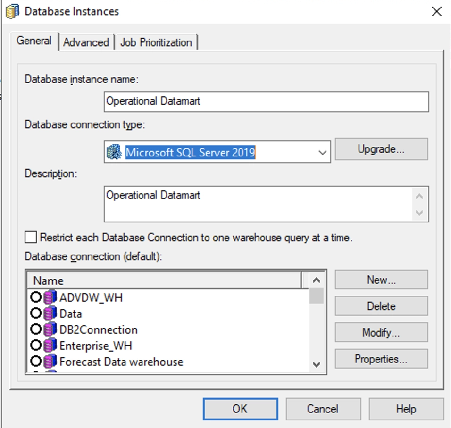Click the ADVDW_WH database icon
Viewport: 451px width, 428px height.
pos(50,298)
